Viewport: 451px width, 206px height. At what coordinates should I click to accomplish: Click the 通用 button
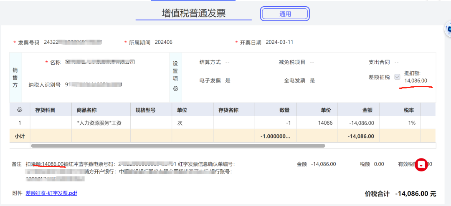285,14
